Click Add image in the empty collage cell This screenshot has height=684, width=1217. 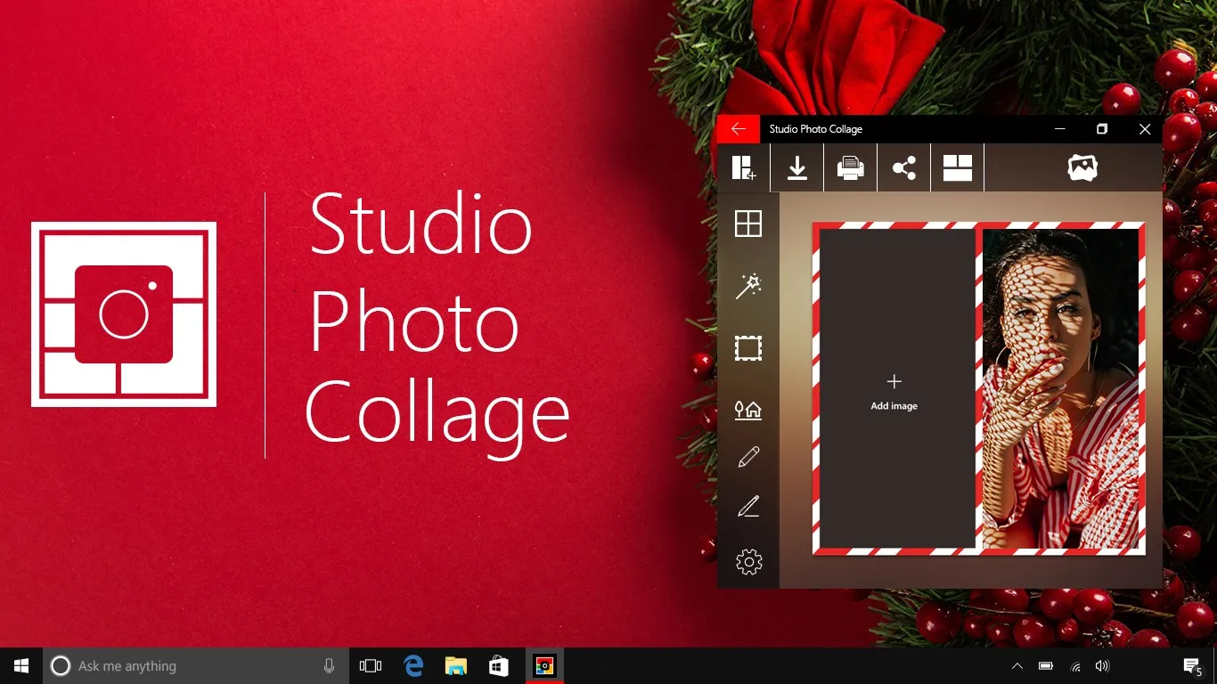(894, 392)
